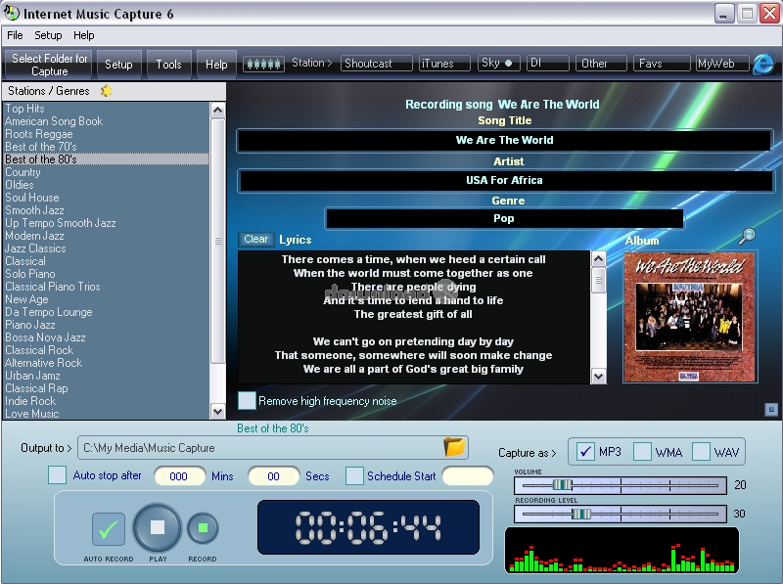Open the output folder browse icon
This screenshot has width=783, height=584.
[454, 447]
